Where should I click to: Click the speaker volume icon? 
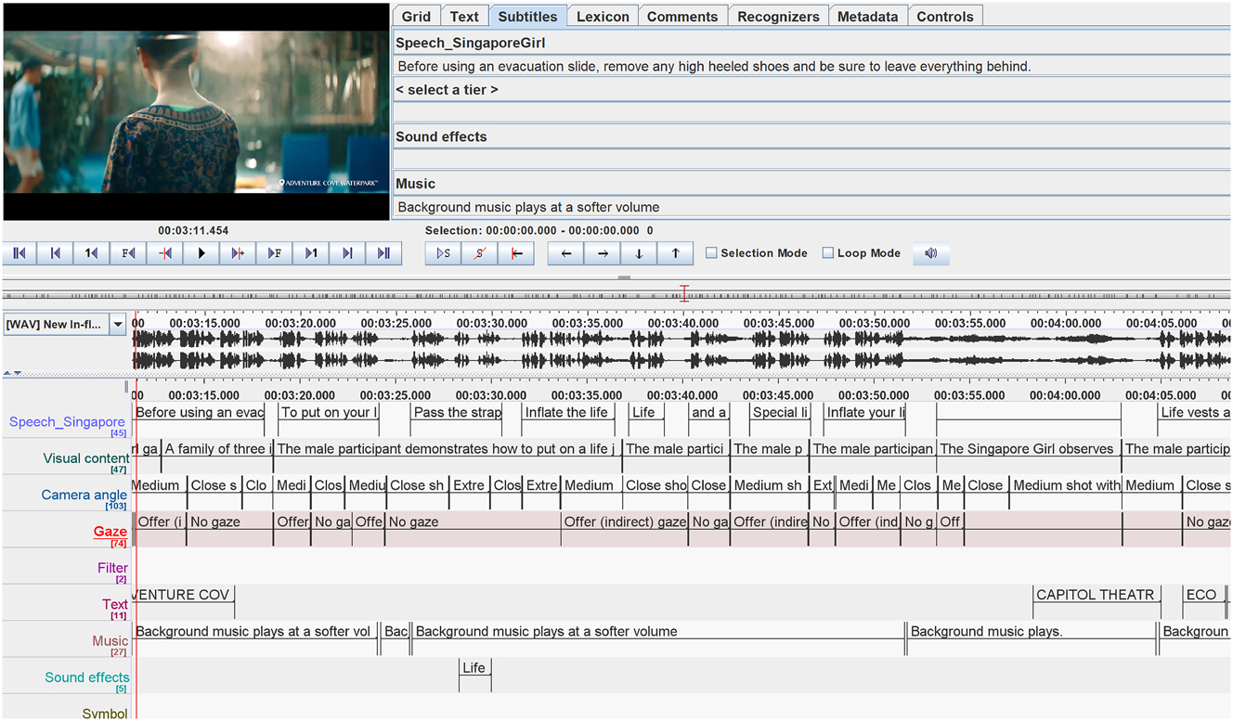[930, 253]
